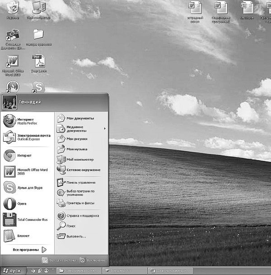The width and height of the screenshot is (271, 275).
Task: Click the Пуск button on the taskbar
Action: tap(13, 270)
